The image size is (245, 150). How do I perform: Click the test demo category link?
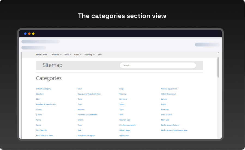click(x=86, y=136)
